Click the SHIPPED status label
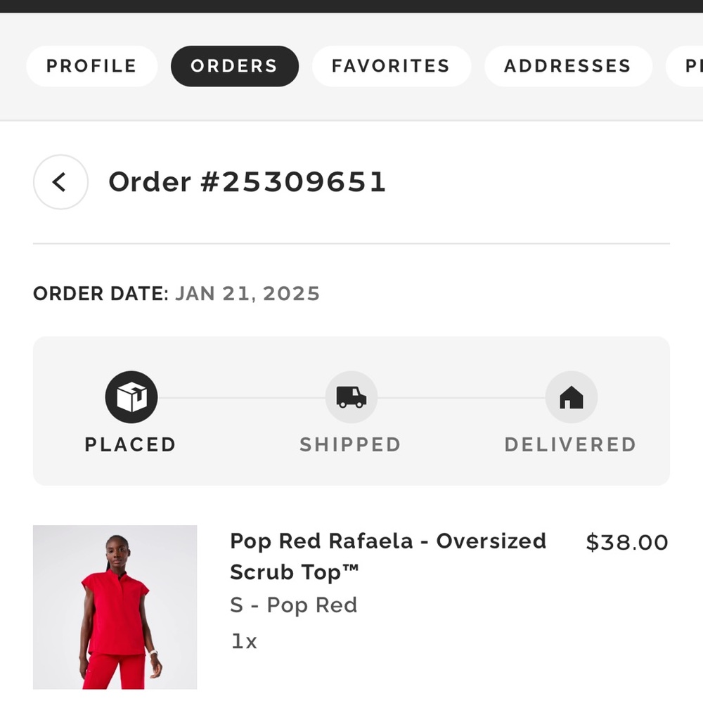The height and width of the screenshot is (703, 703). coord(350,444)
